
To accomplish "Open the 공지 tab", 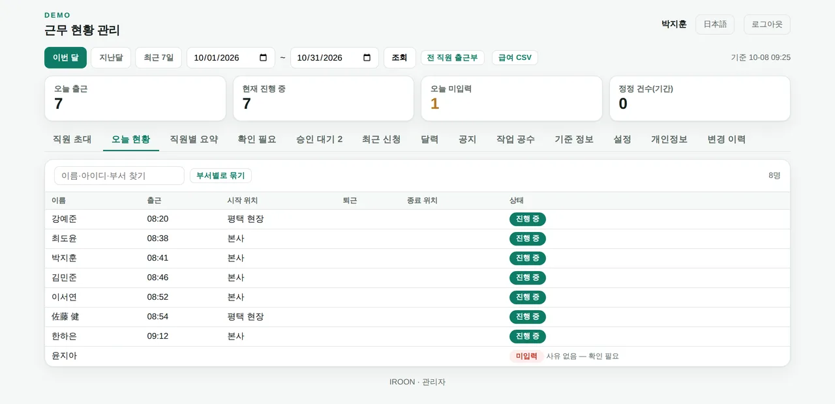I will [x=468, y=139].
